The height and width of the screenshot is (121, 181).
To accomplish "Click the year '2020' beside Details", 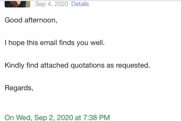I will tap(61, 4).
